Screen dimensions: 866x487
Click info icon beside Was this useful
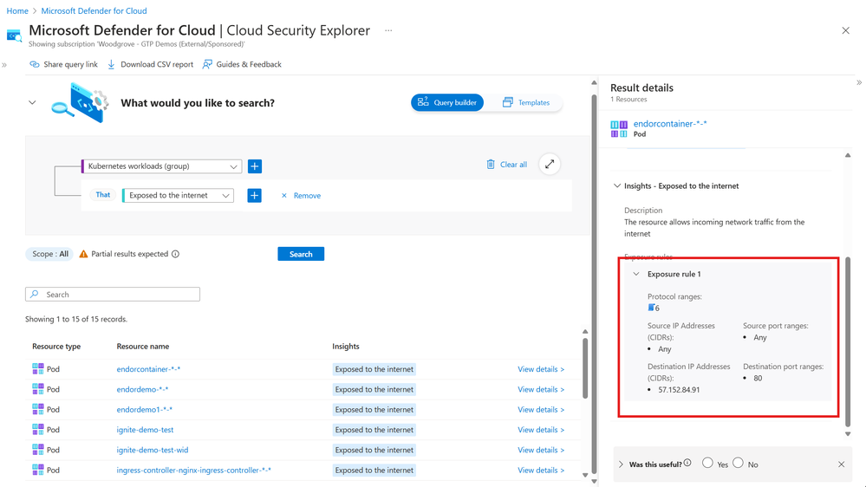click(x=687, y=463)
